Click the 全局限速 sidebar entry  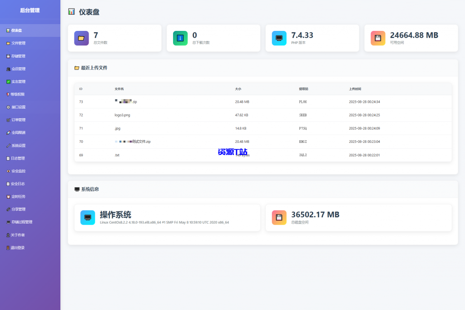click(20, 132)
